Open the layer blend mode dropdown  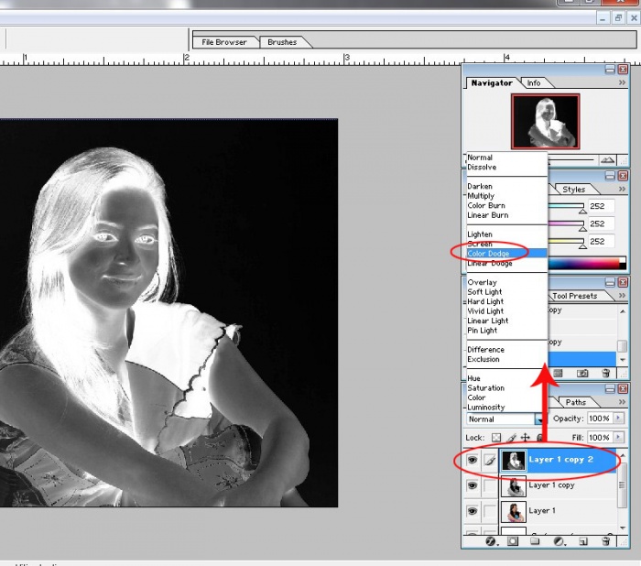pos(540,419)
